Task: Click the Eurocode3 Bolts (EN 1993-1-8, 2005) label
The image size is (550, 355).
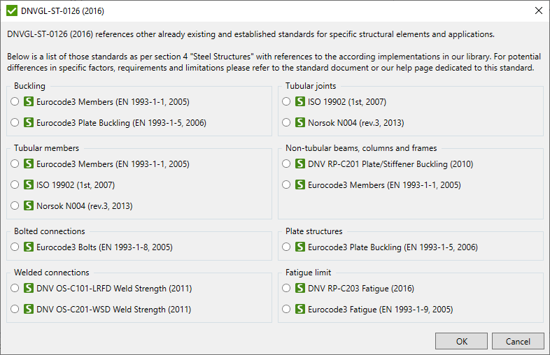Action: click(x=104, y=247)
